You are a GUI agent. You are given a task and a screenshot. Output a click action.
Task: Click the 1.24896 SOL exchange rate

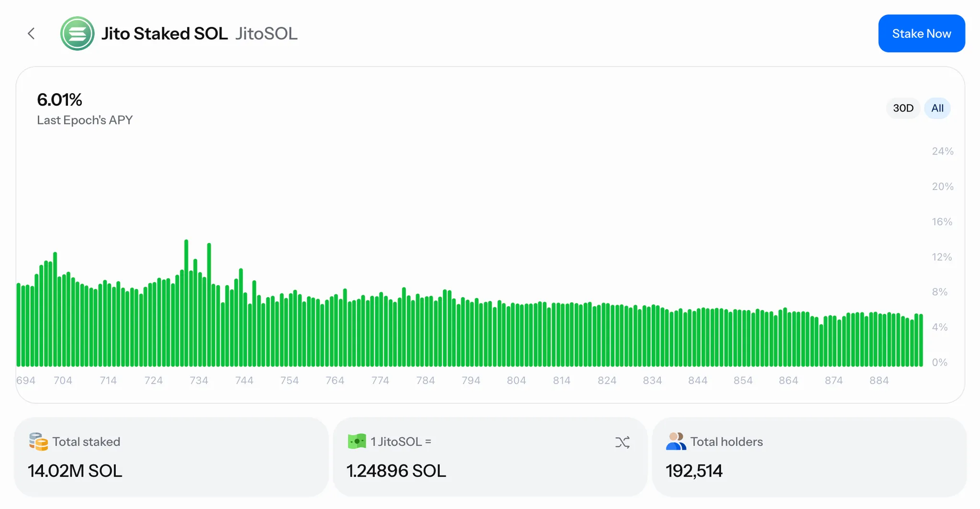[396, 471]
